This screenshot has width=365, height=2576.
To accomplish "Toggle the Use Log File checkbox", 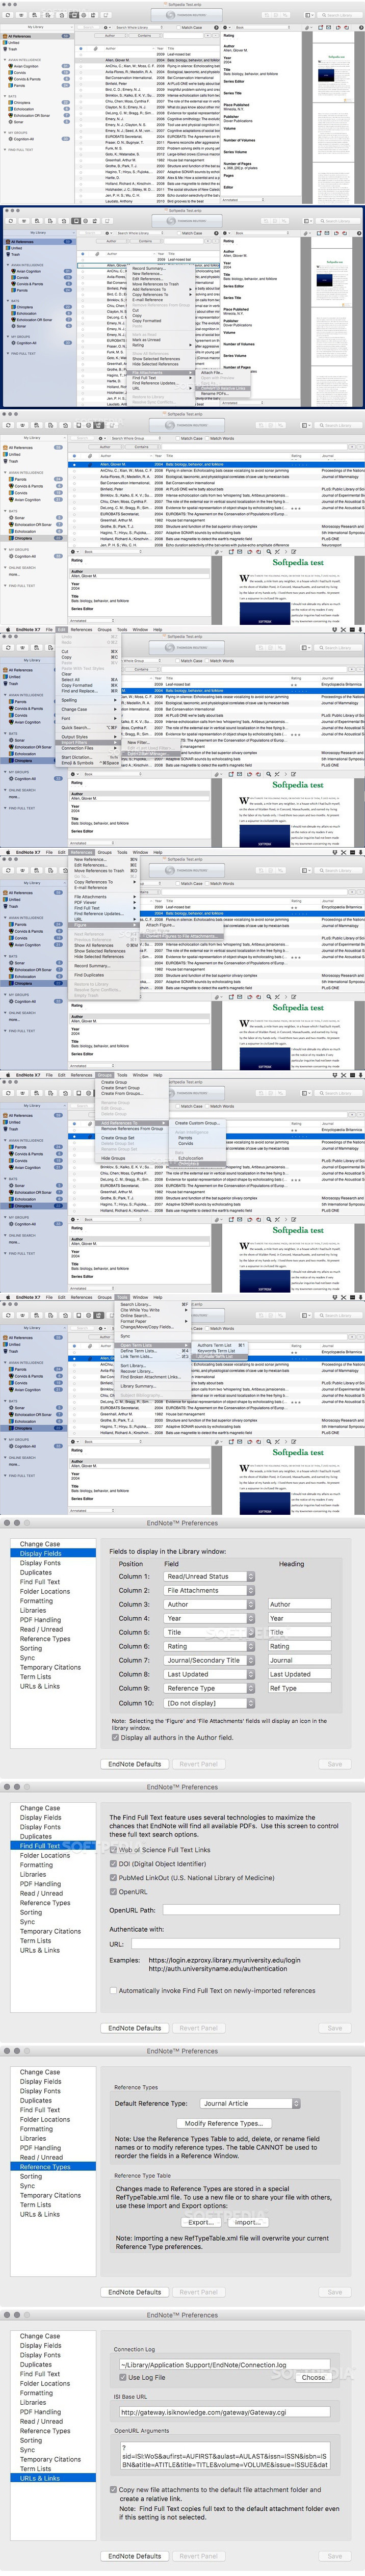I will point(123,2377).
